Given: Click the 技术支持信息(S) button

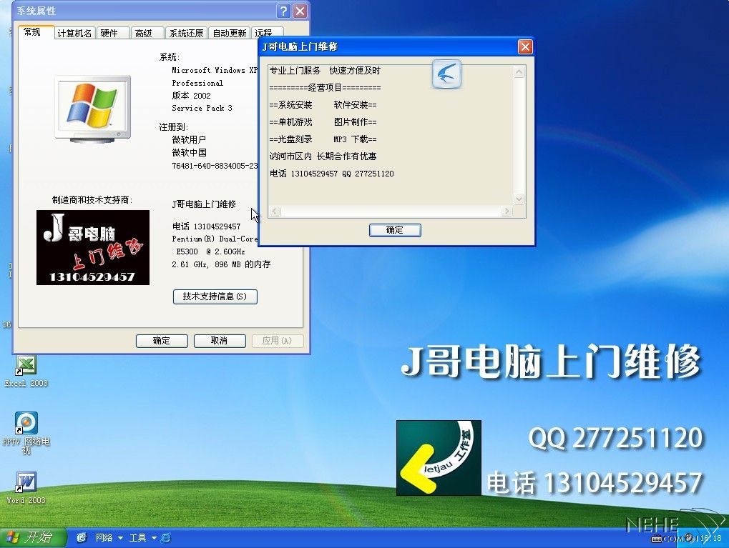Looking at the screenshot, I should tap(215, 297).
